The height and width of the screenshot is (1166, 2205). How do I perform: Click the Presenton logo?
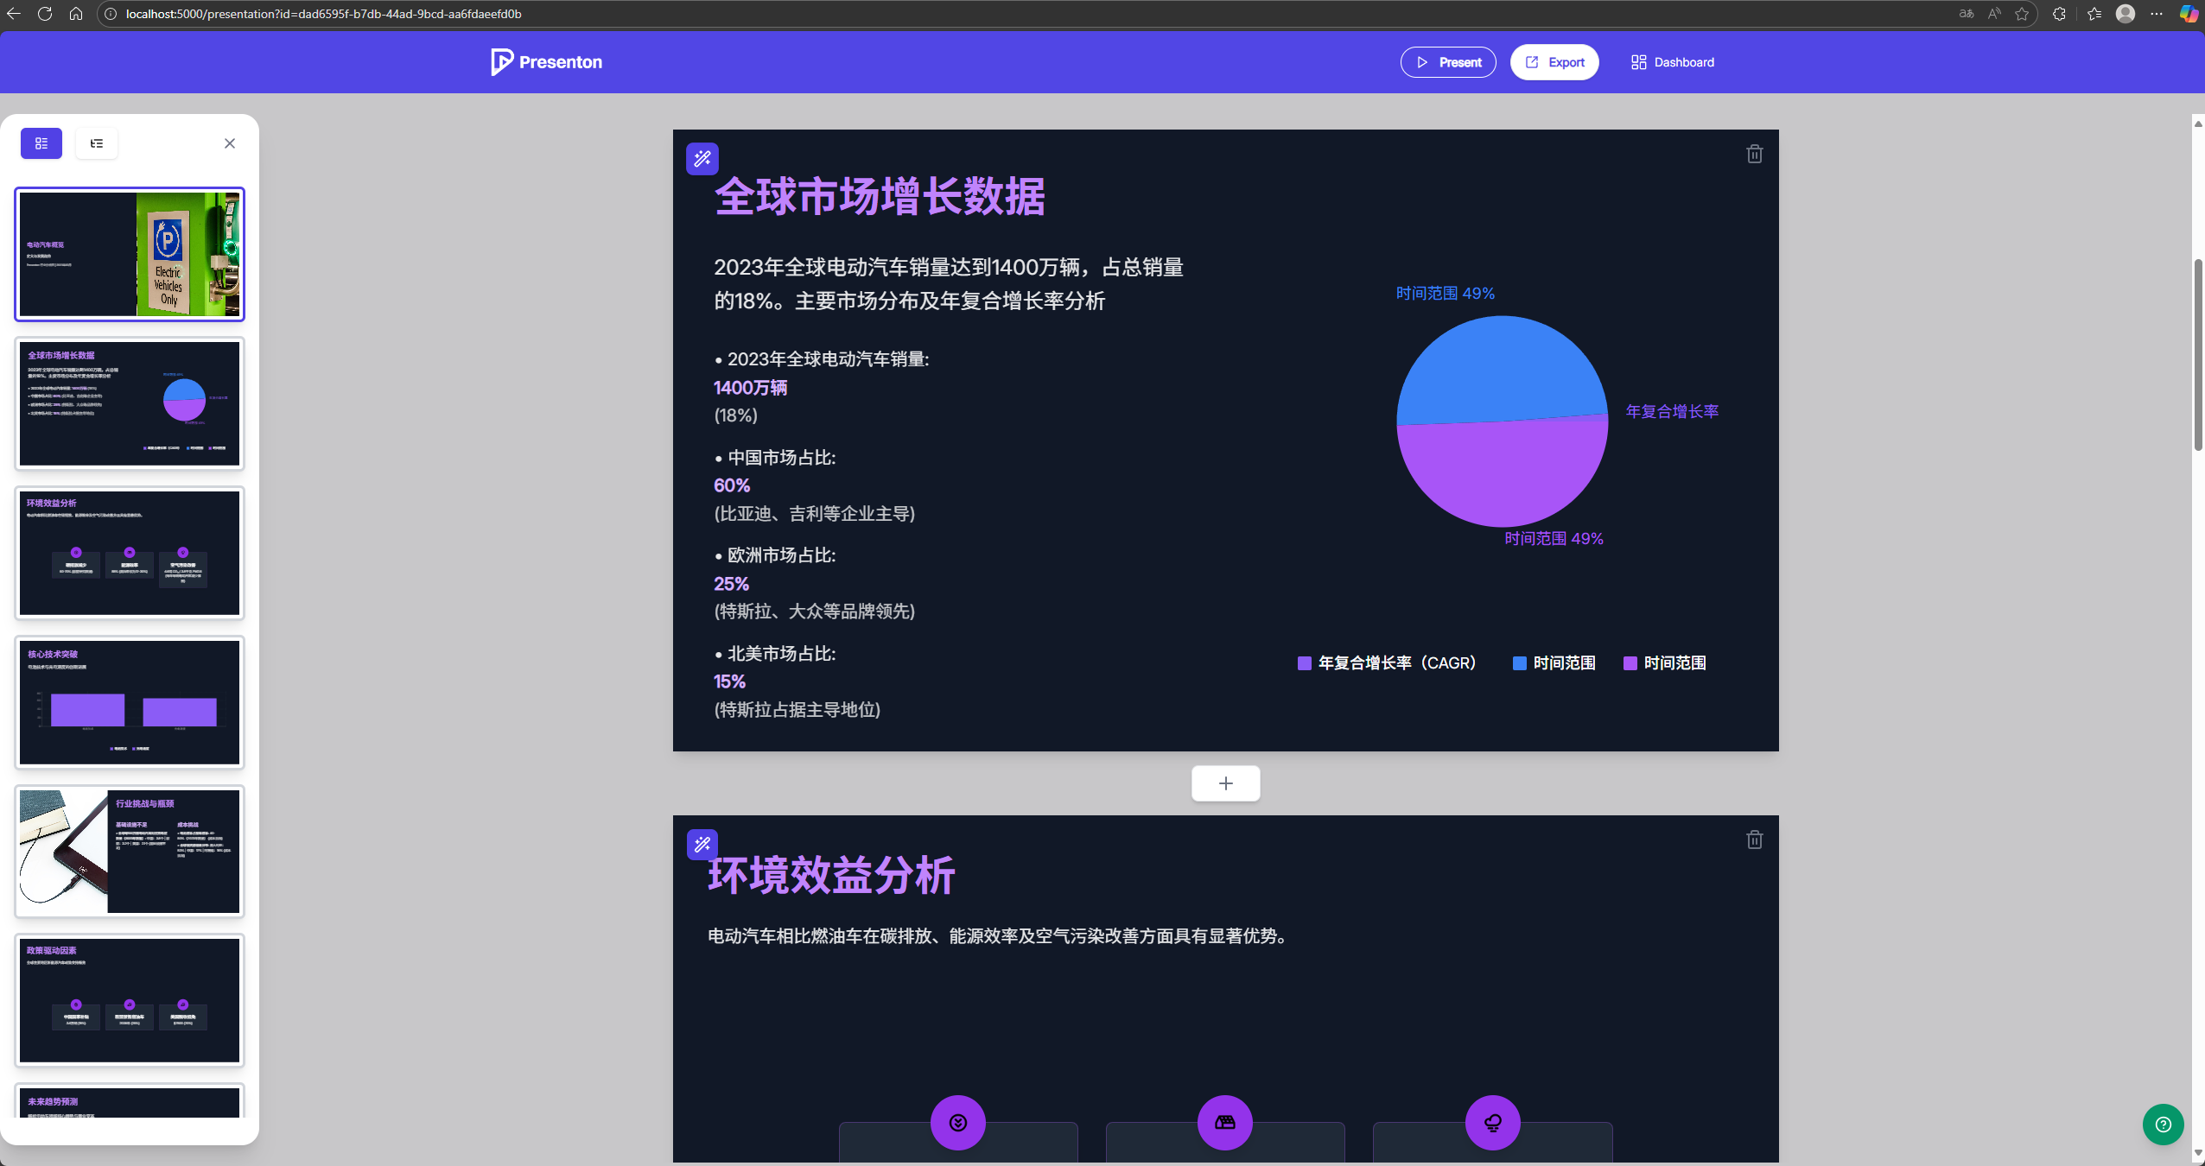tap(545, 61)
